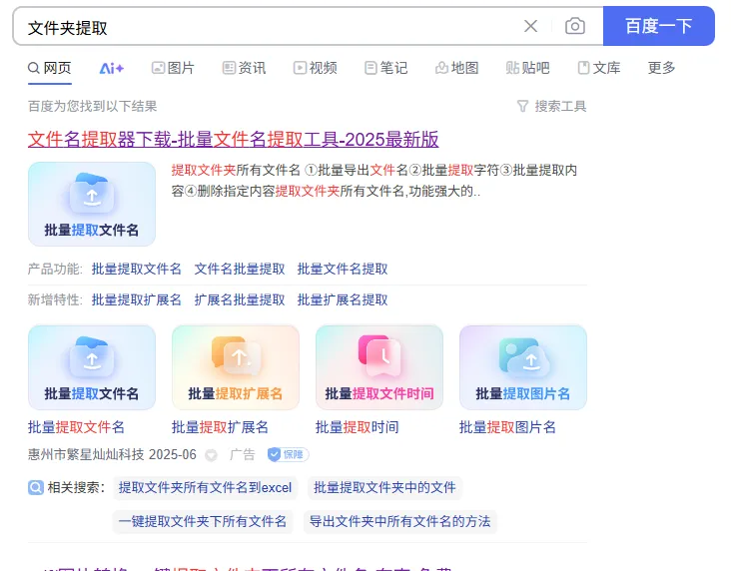Search related 一键提取文件夹下所有文件名
The height and width of the screenshot is (571, 731).
[x=203, y=521]
